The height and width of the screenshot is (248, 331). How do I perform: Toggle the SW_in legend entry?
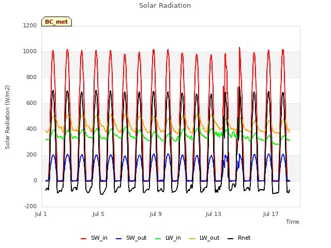pos(94,238)
